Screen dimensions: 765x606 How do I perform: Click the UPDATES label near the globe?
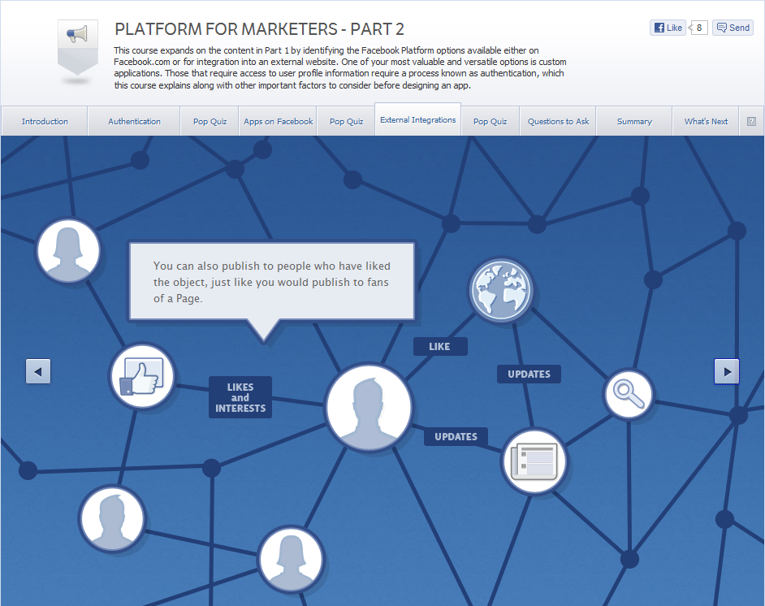click(529, 374)
